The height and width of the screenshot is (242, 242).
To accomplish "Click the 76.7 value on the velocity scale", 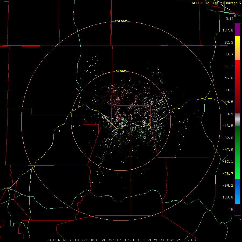I will tap(229, 54).
